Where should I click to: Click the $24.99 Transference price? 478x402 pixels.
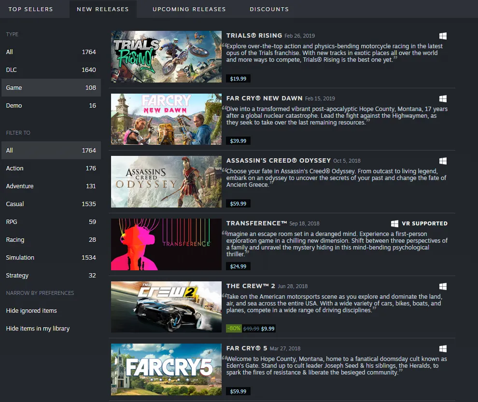tap(238, 266)
